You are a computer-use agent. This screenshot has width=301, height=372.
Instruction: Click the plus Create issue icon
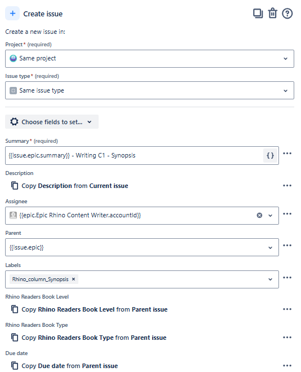[12, 14]
